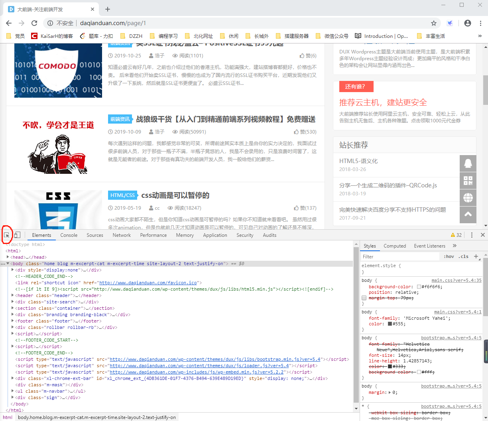Open the Chrome profile avatar icon

tap(468, 23)
